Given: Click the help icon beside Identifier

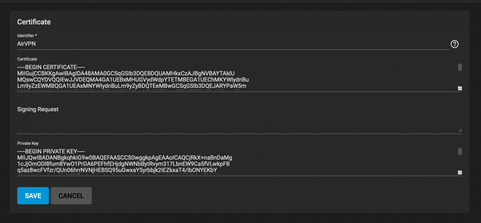Looking at the screenshot, I should click(454, 44).
